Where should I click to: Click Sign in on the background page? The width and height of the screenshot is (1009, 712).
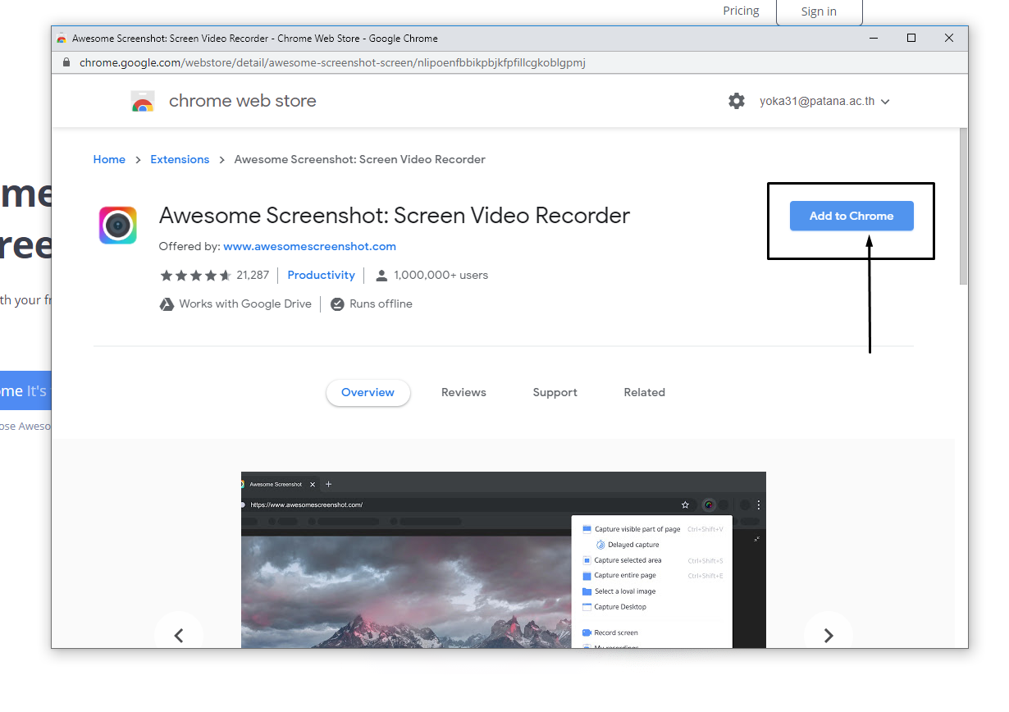tap(819, 11)
